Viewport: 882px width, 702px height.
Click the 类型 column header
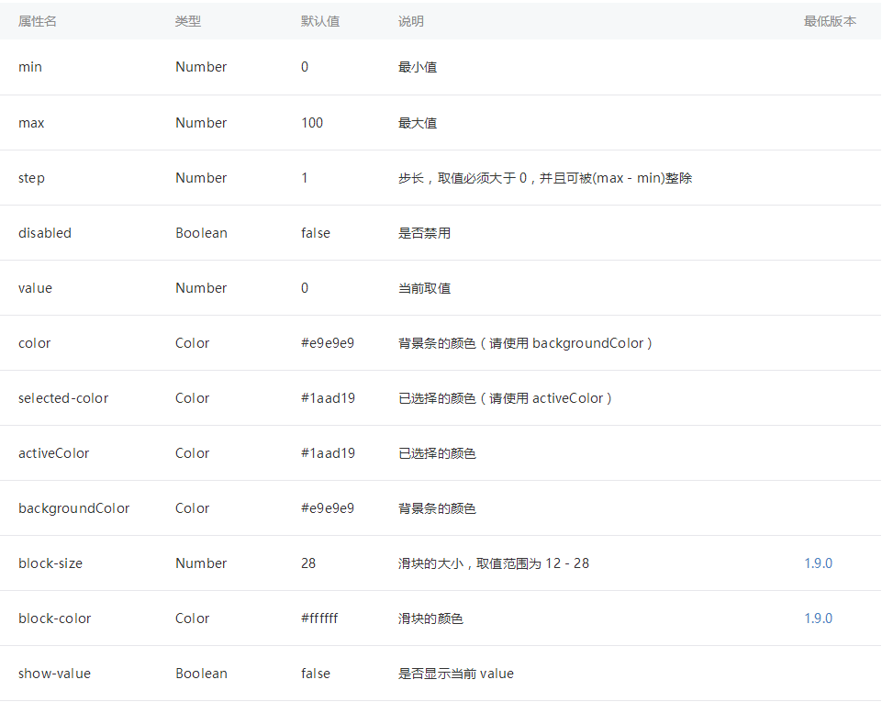[188, 21]
